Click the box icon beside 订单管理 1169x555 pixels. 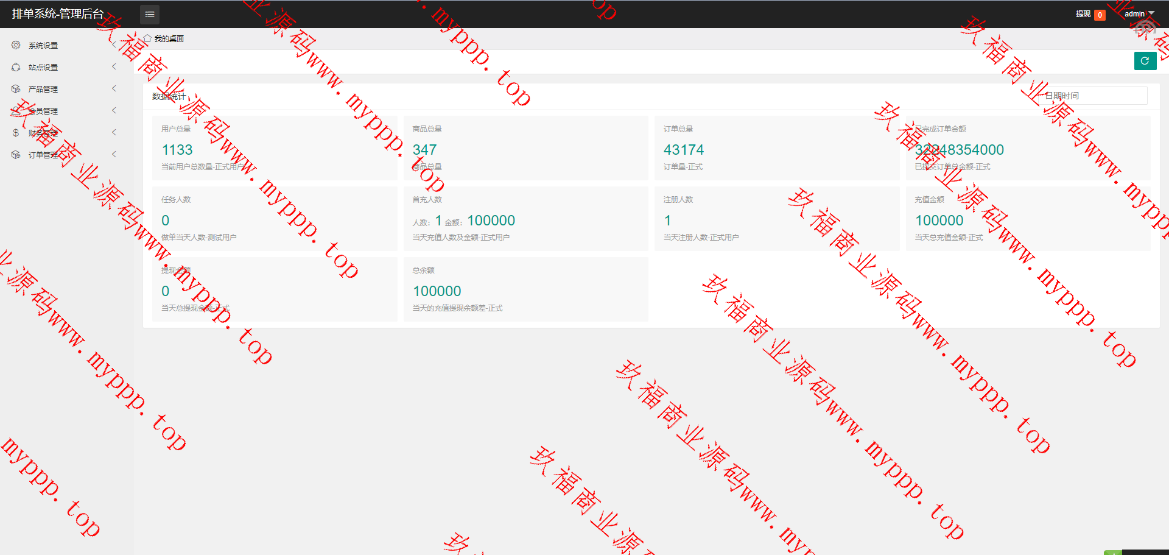click(x=16, y=155)
